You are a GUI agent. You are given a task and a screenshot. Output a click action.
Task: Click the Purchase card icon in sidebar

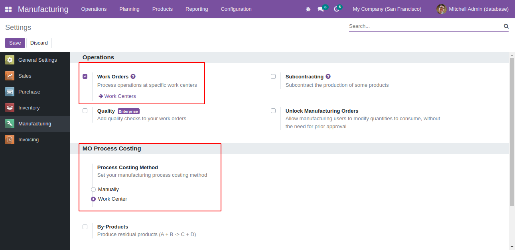(10, 92)
